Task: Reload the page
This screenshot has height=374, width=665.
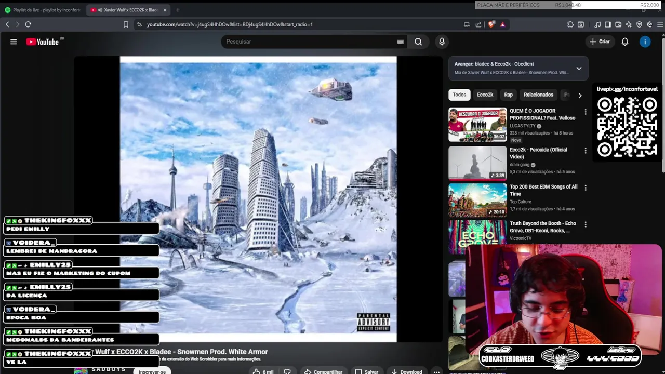Action: (28, 24)
